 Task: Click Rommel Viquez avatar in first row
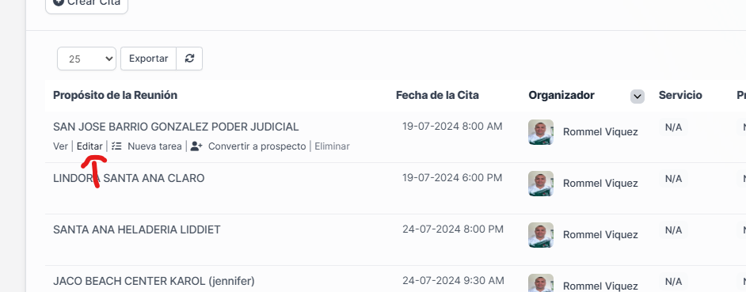(x=541, y=131)
